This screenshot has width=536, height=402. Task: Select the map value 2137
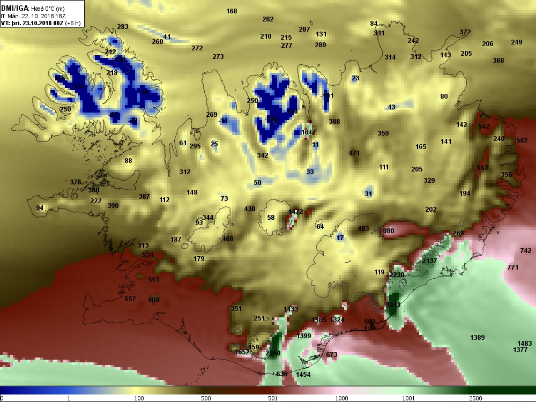pos(429,261)
